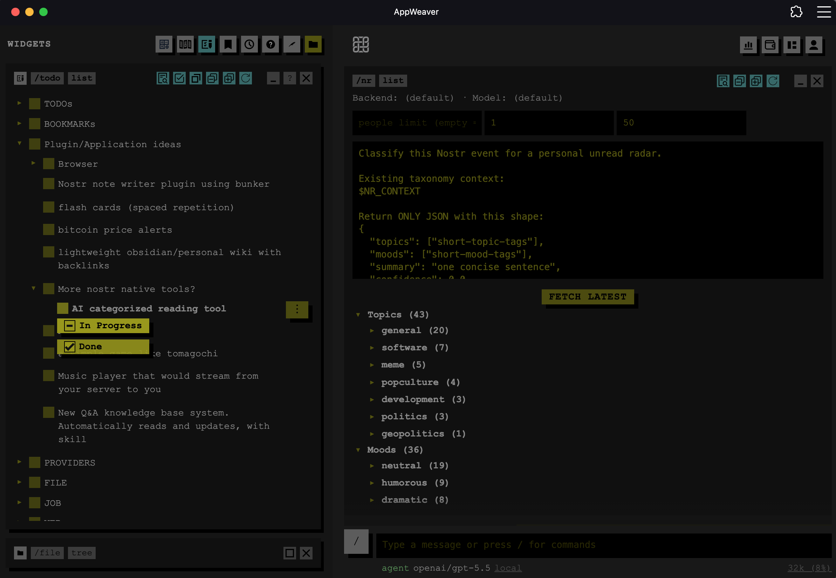Image resolution: width=836 pixels, height=578 pixels.
Task: Open the help widget in Widgets bar
Action: pos(270,44)
